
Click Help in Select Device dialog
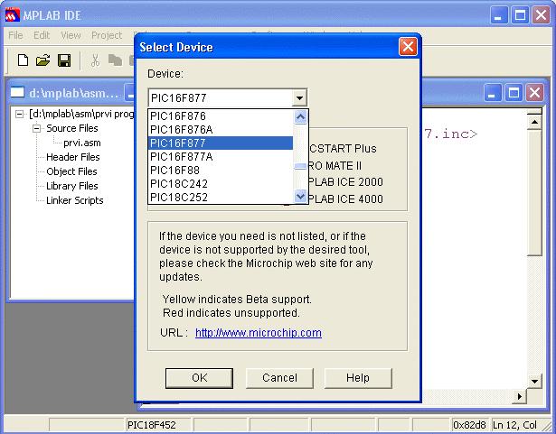coord(358,378)
